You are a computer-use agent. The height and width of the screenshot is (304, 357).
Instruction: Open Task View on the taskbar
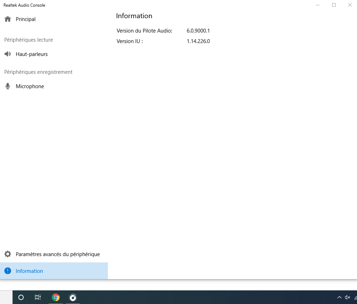point(37,297)
